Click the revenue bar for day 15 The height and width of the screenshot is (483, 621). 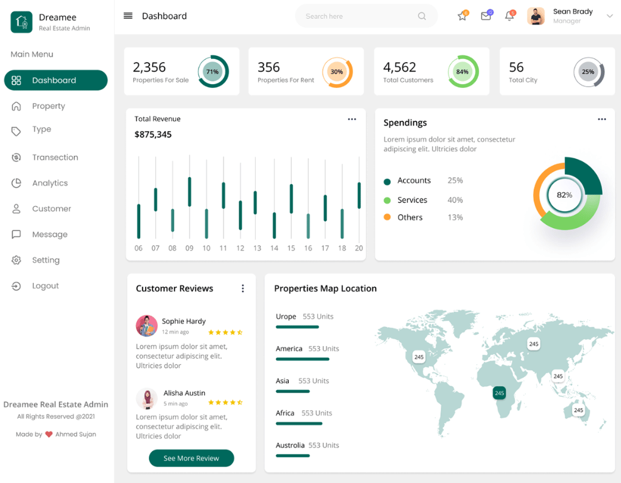(291, 199)
